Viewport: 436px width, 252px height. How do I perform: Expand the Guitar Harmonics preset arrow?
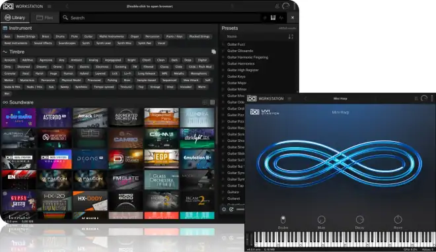click(223, 63)
